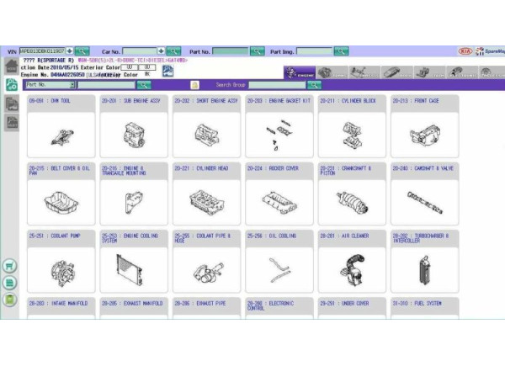Screen dimensions: 505x366
Task: Expand the VIN dropdown arrow
Action: click(x=69, y=51)
